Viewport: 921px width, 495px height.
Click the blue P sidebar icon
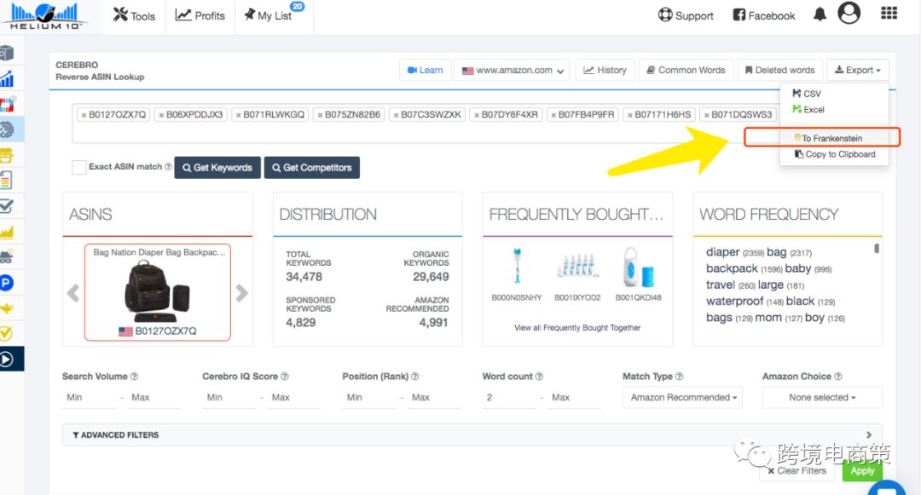(7, 282)
